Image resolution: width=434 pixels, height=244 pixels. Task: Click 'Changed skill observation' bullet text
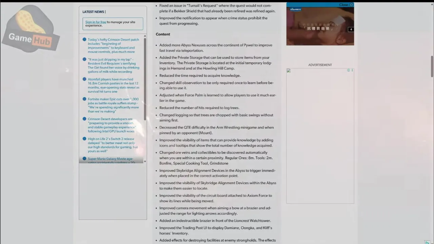216,85
